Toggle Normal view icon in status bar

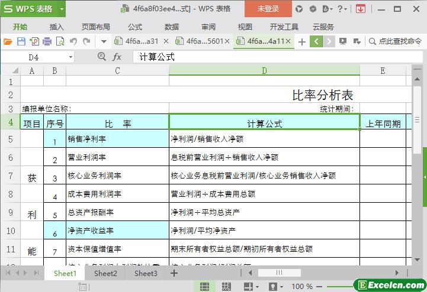[204, 286]
